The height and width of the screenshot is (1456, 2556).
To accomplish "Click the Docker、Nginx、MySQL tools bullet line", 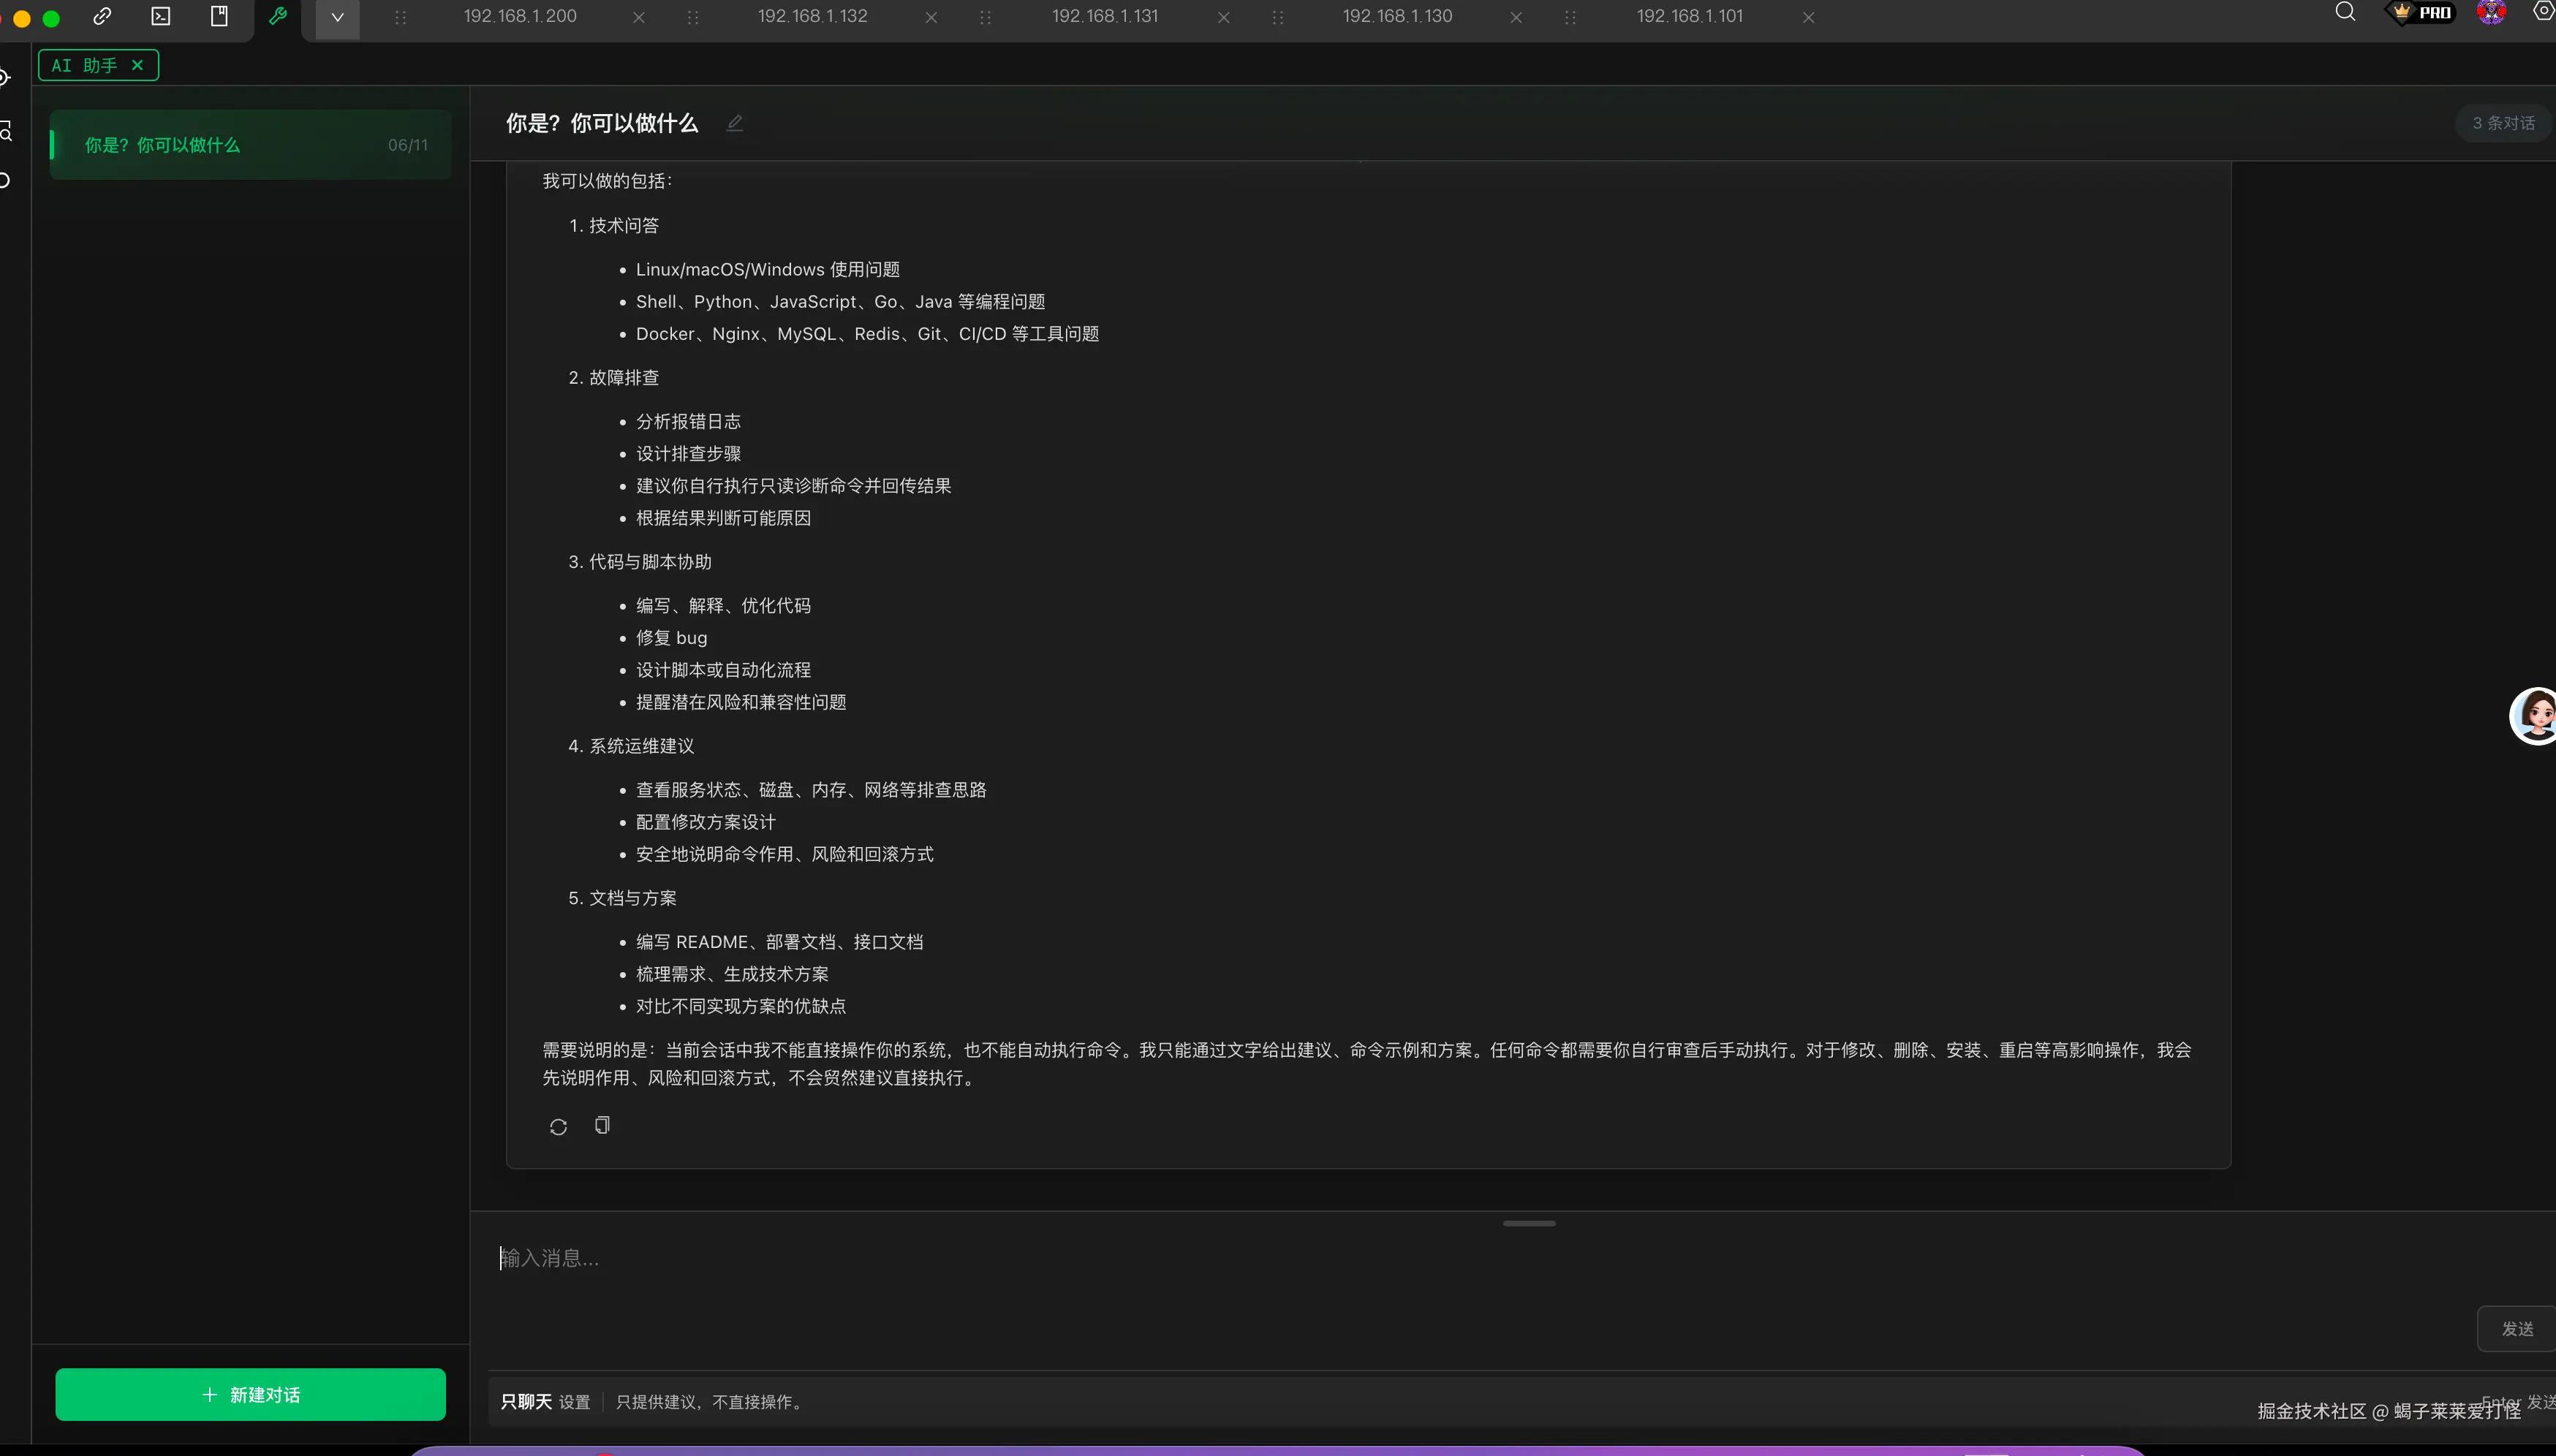I will pos(867,334).
